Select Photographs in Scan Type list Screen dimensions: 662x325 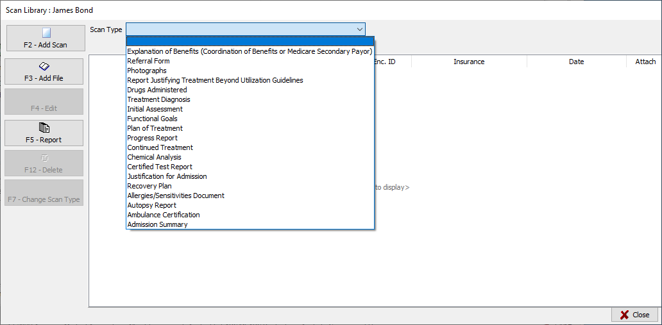coord(147,71)
